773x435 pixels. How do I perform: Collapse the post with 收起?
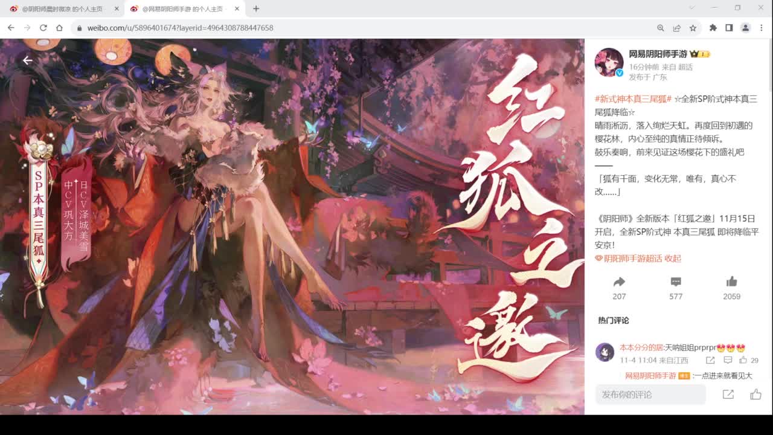(673, 259)
